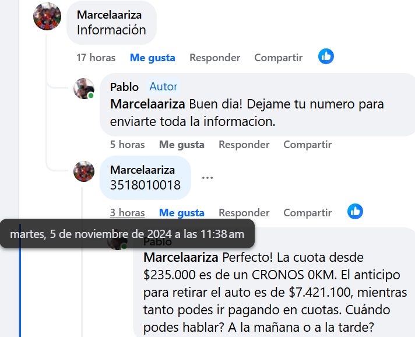
Task: Open the three-dots menu beside 3518010018 comment
Action: click(x=207, y=178)
